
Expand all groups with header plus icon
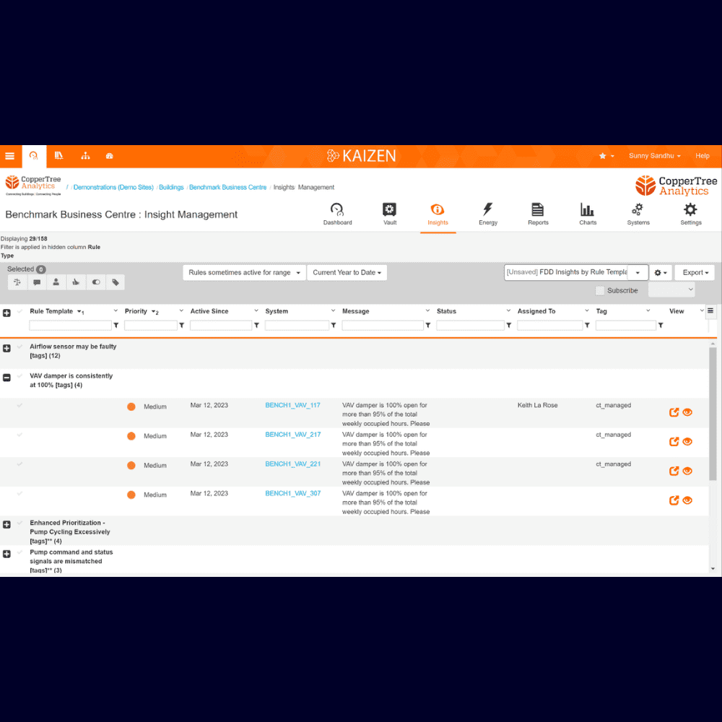point(6,313)
